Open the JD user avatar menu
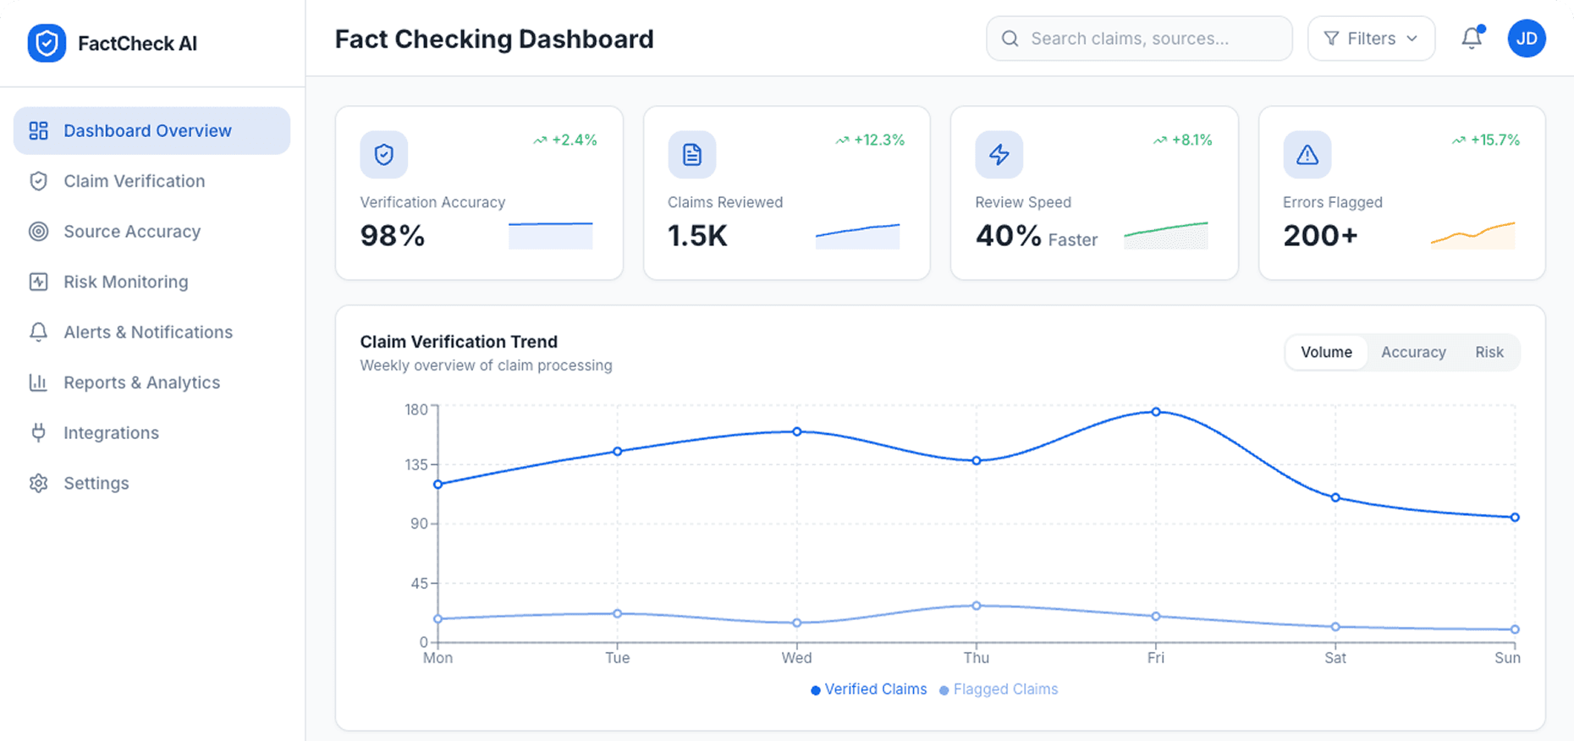The height and width of the screenshot is (741, 1574). (1527, 39)
